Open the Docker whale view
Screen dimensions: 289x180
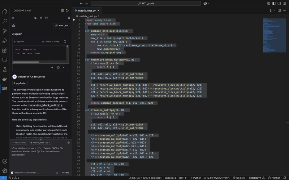pyautogui.click(x=5, y=79)
